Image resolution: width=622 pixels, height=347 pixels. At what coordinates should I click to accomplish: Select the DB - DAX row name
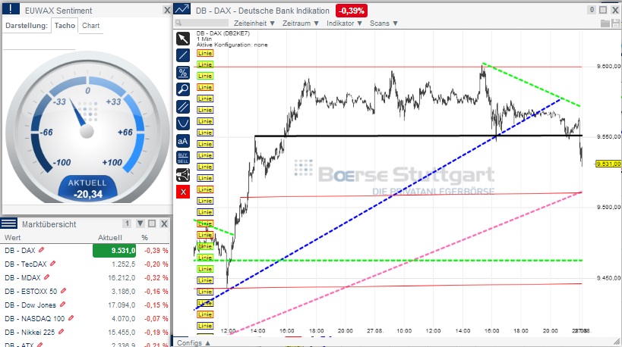coord(20,251)
